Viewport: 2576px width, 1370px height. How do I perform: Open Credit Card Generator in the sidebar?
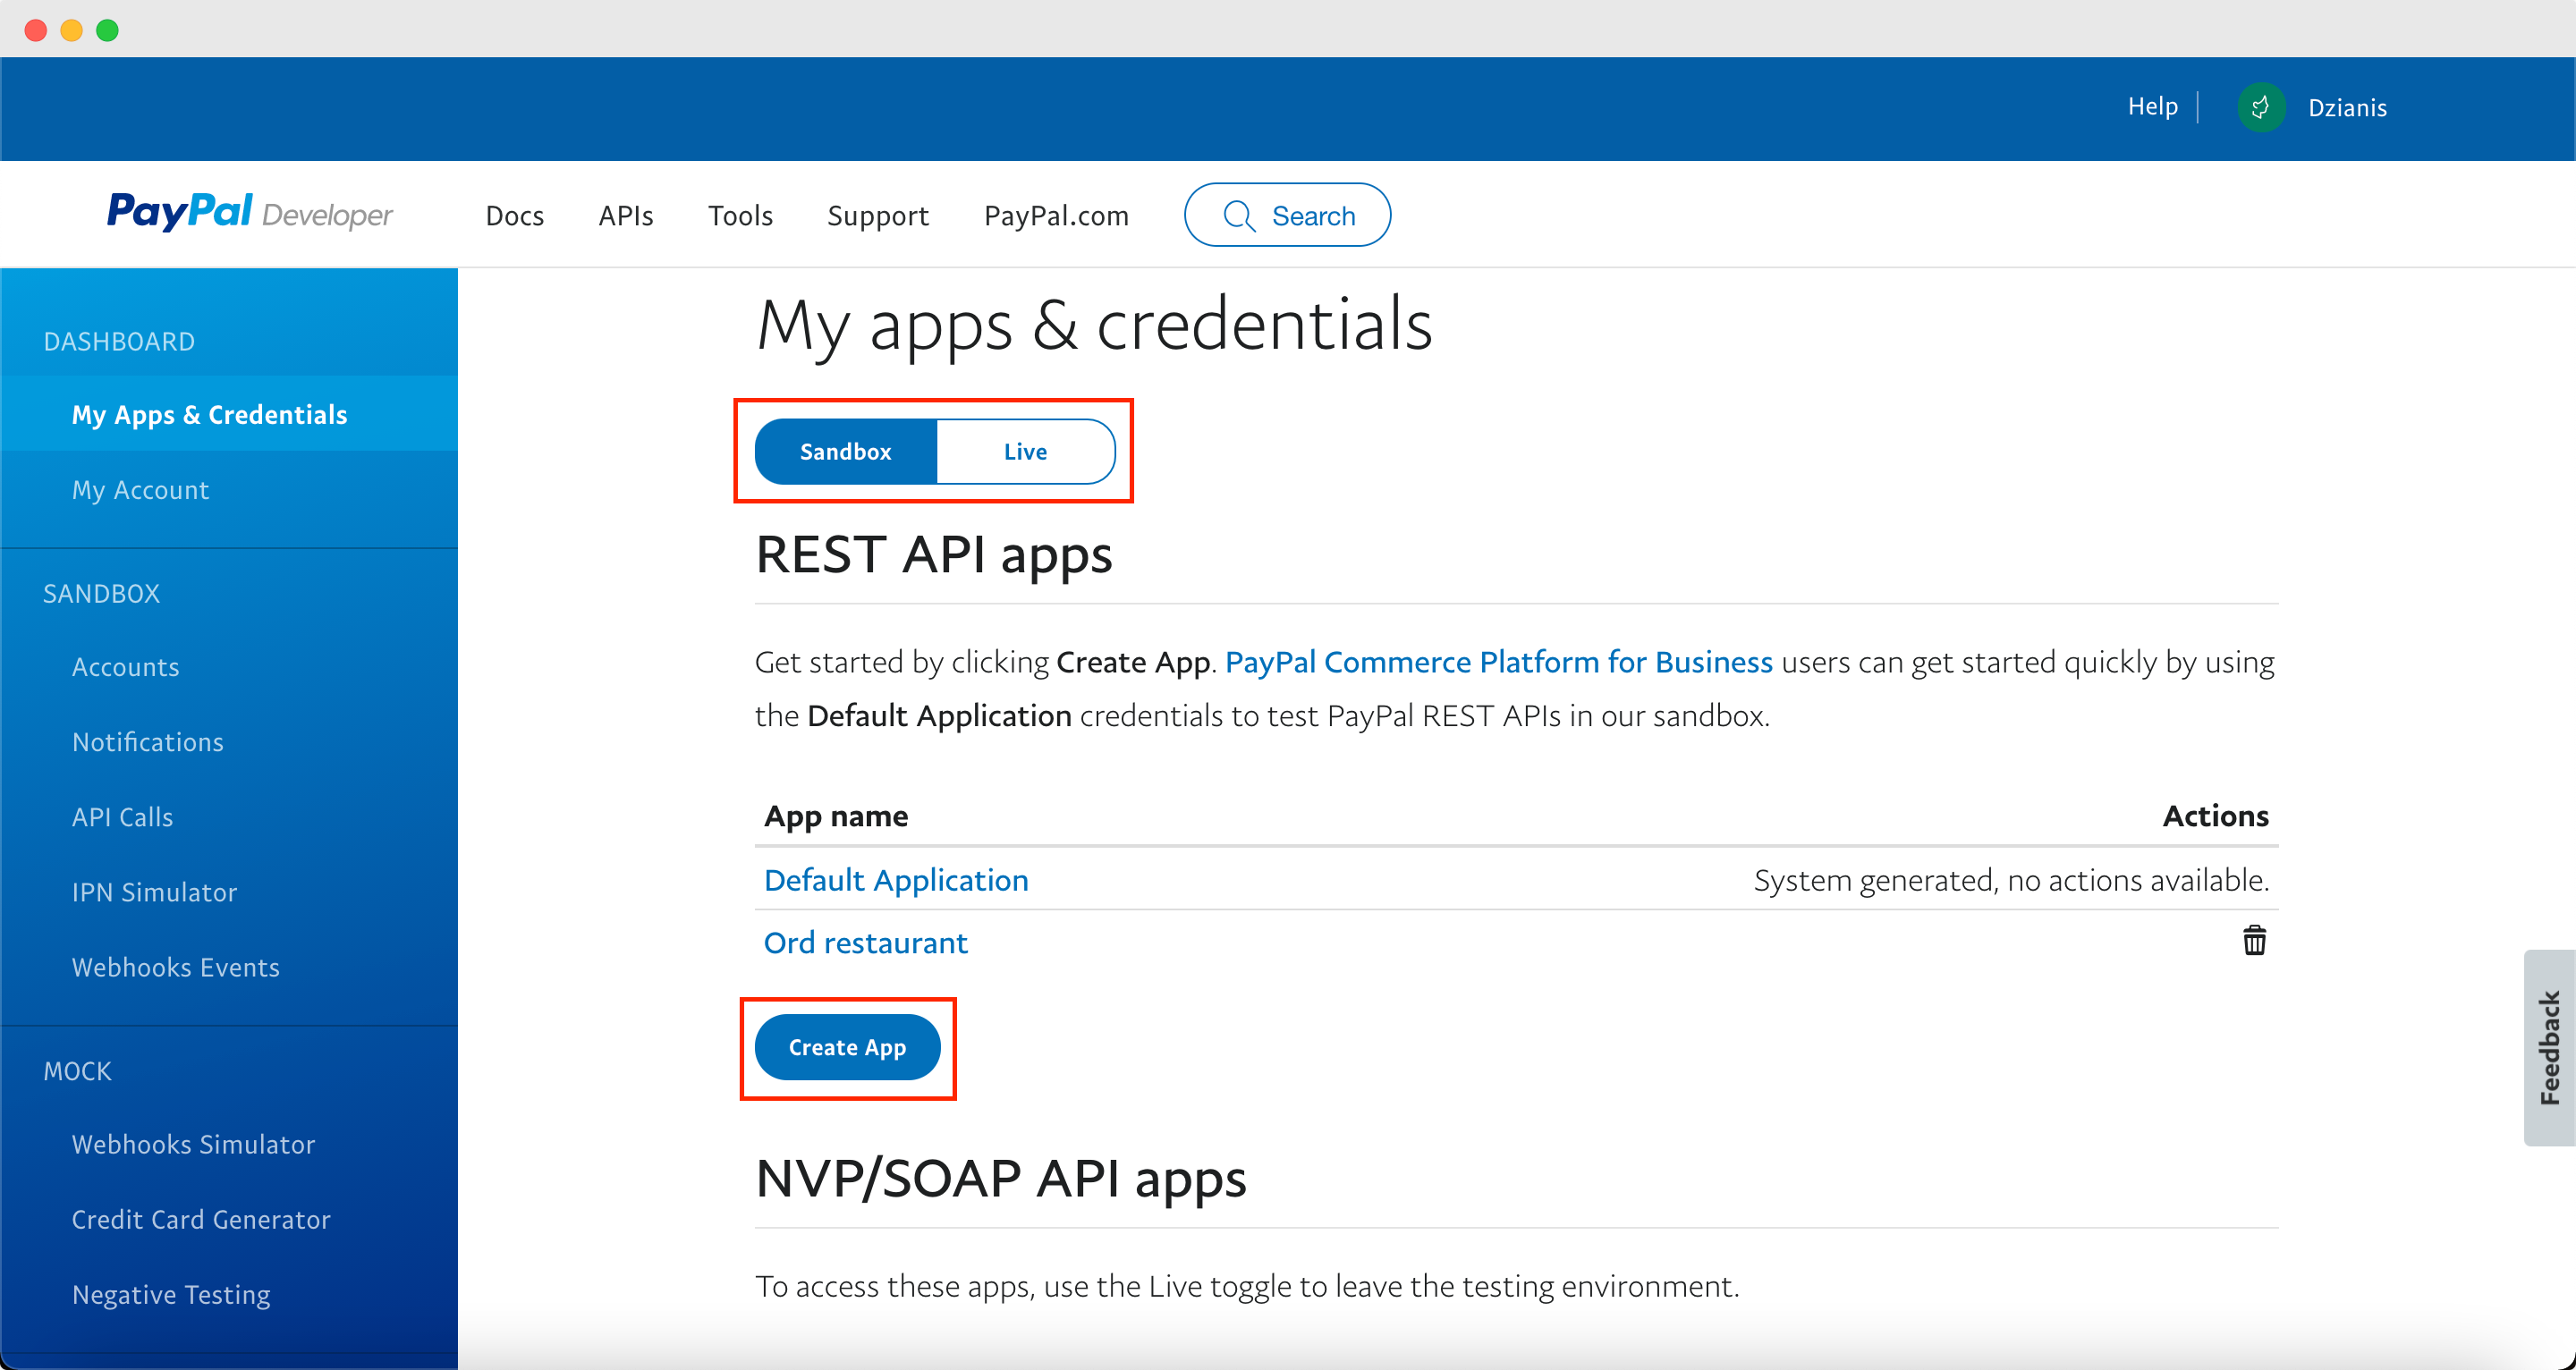201,1219
